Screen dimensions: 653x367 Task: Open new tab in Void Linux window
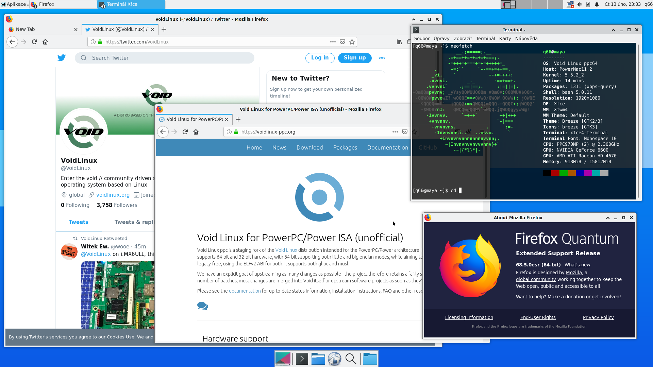[x=238, y=119]
